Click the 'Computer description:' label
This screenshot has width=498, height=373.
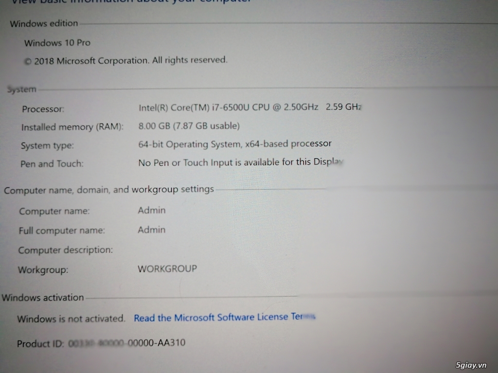(x=66, y=250)
